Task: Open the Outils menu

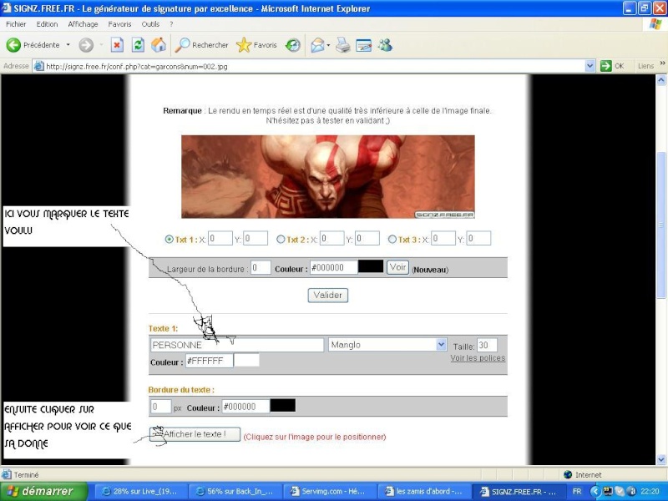Action: click(150, 24)
